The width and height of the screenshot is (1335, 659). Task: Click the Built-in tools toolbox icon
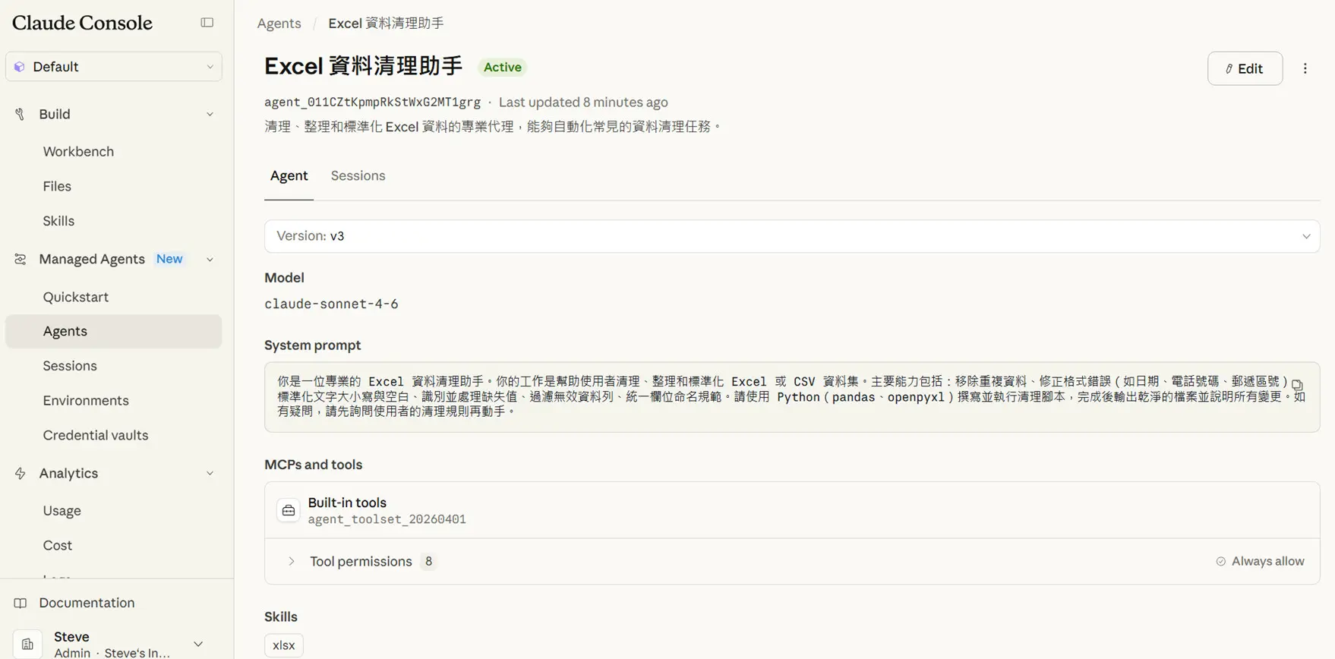coord(289,511)
